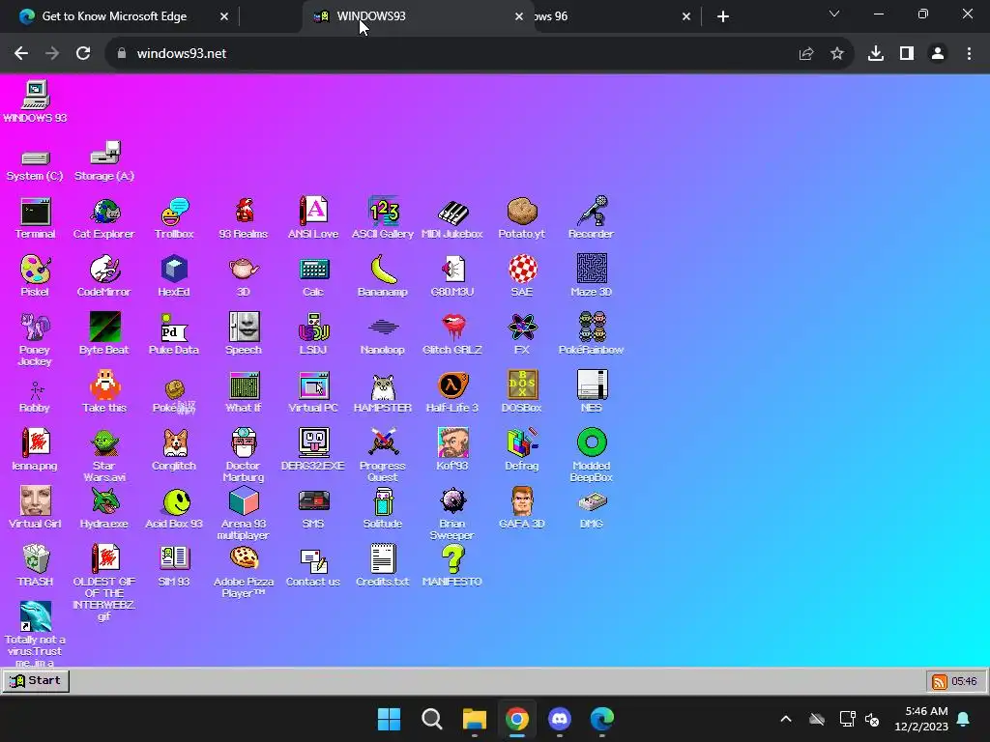Open the 3D teapot icon
The height and width of the screenshot is (742, 990).
click(x=244, y=276)
